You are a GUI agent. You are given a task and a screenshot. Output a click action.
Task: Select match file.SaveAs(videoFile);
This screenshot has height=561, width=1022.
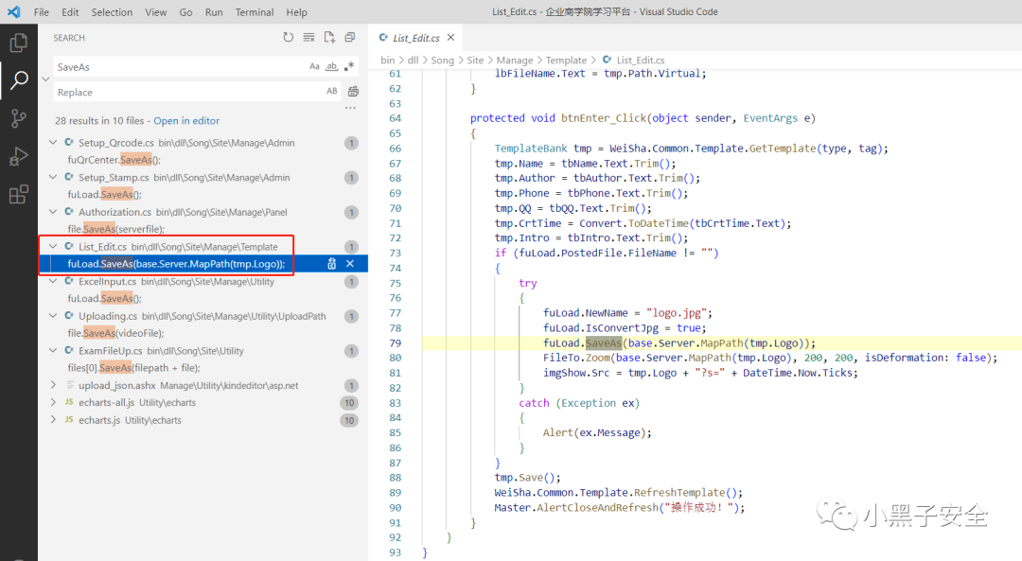(x=116, y=333)
